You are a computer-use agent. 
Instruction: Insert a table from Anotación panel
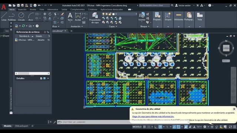pyautogui.click(x=84, y=22)
